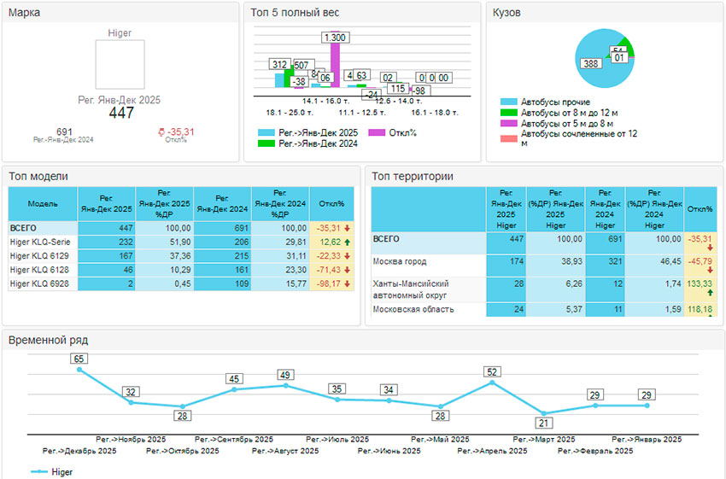Click green up arrow in Ханты-Мансийский округ row

(x=710, y=293)
